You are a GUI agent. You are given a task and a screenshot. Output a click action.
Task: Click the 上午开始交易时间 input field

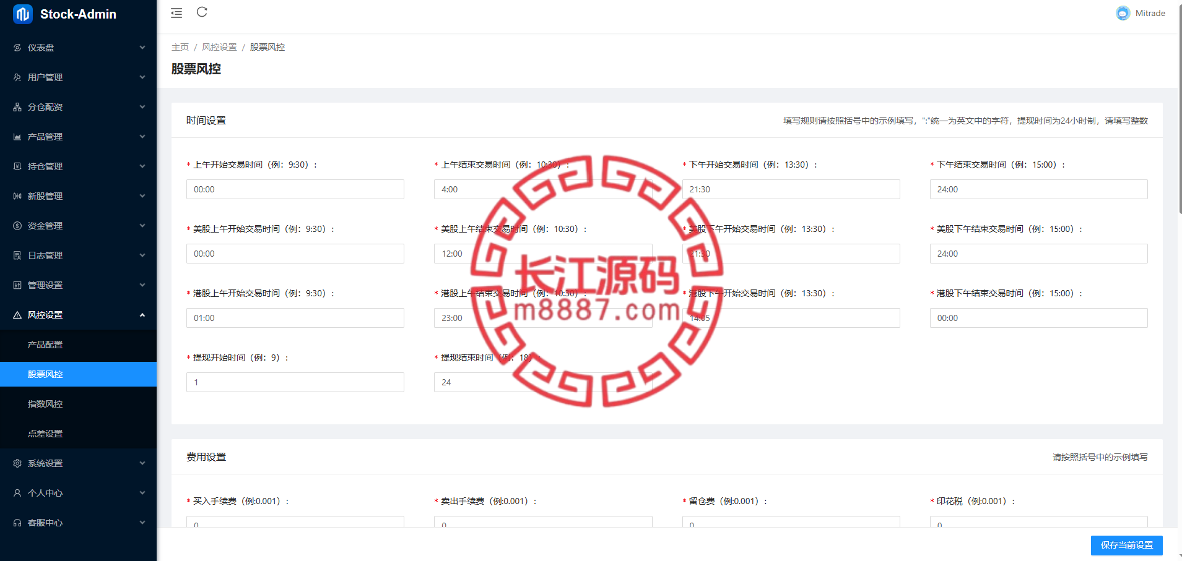295,189
